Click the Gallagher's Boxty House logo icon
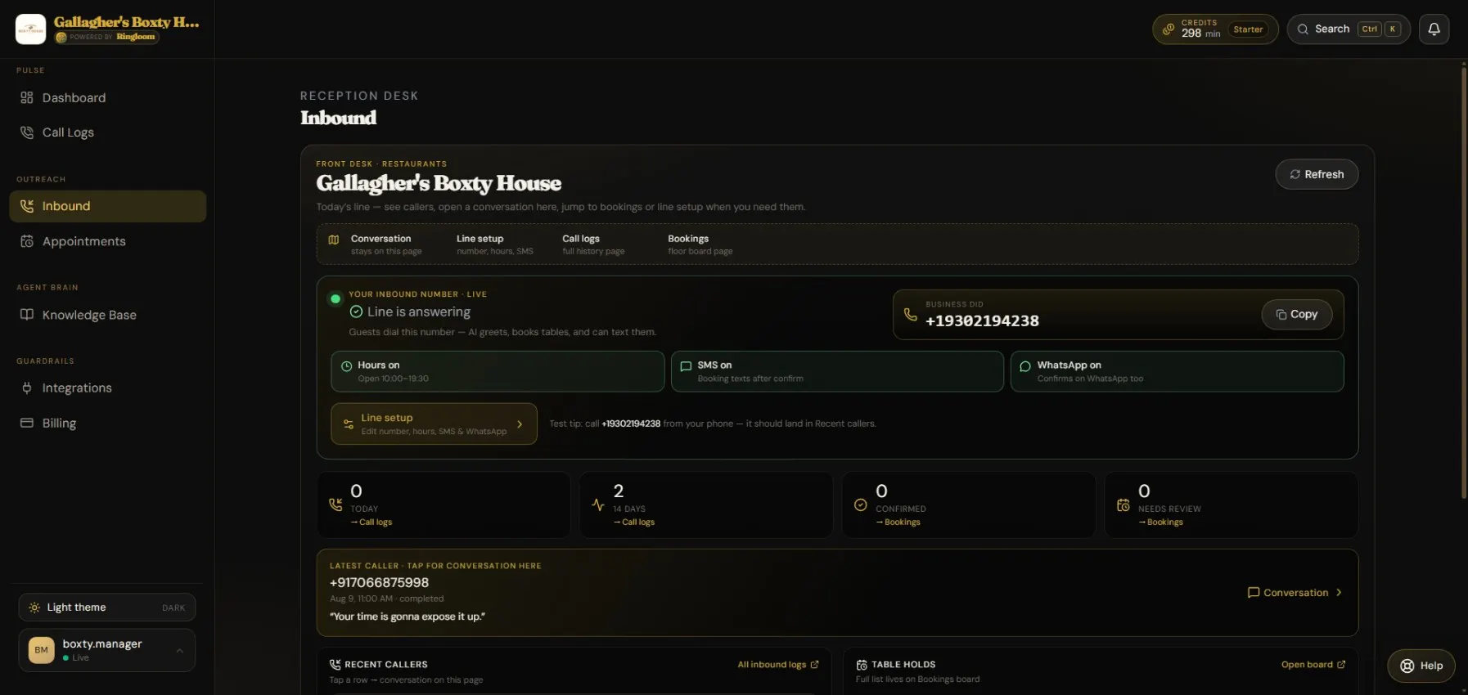The height and width of the screenshot is (695, 1468). point(30,29)
